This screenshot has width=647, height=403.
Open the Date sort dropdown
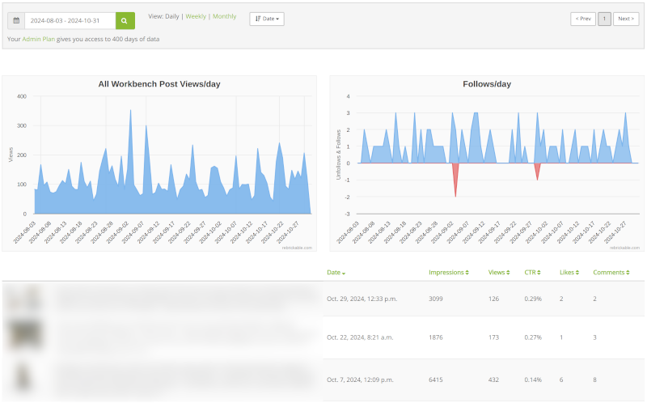tap(266, 19)
